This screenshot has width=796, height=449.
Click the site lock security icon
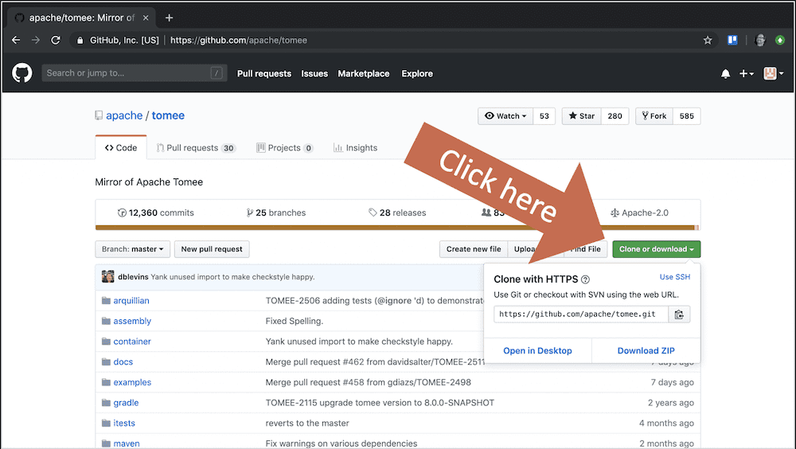80,40
